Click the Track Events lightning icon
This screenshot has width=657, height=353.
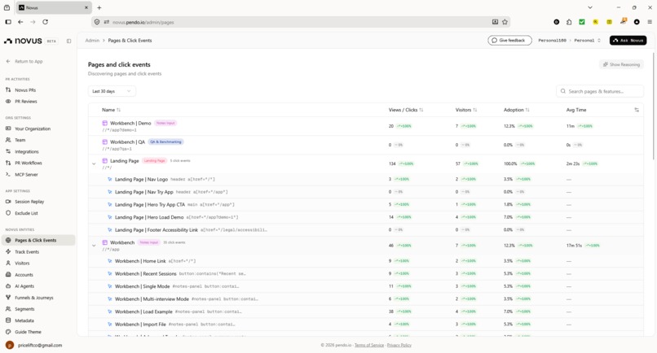coord(8,252)
